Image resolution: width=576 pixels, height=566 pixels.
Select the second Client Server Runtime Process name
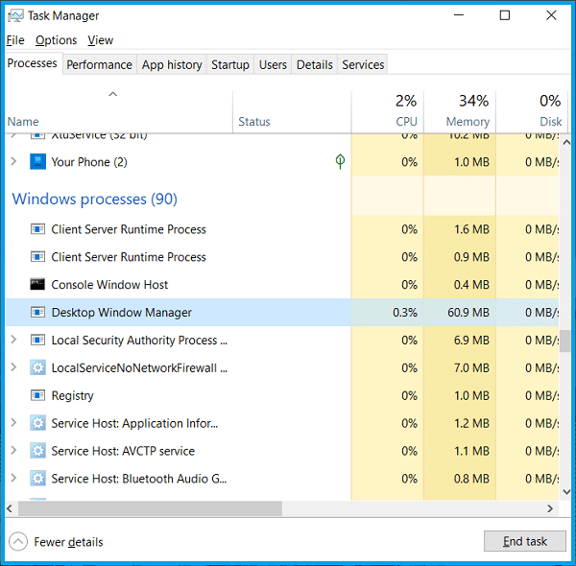pos(129,257)
